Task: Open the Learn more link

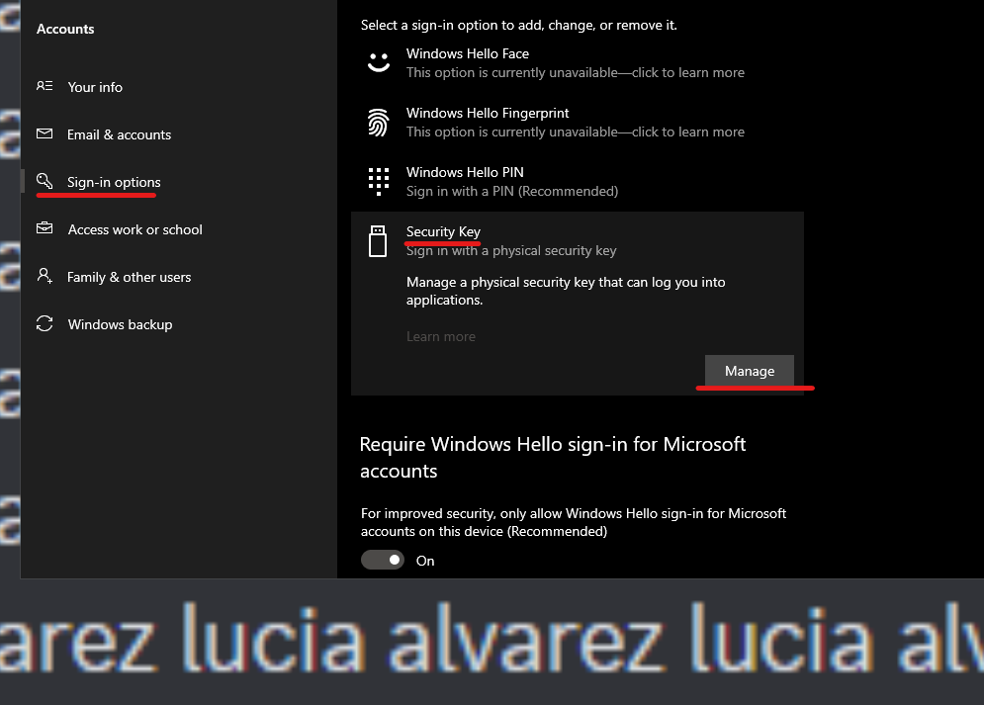Action: [440, 336]
